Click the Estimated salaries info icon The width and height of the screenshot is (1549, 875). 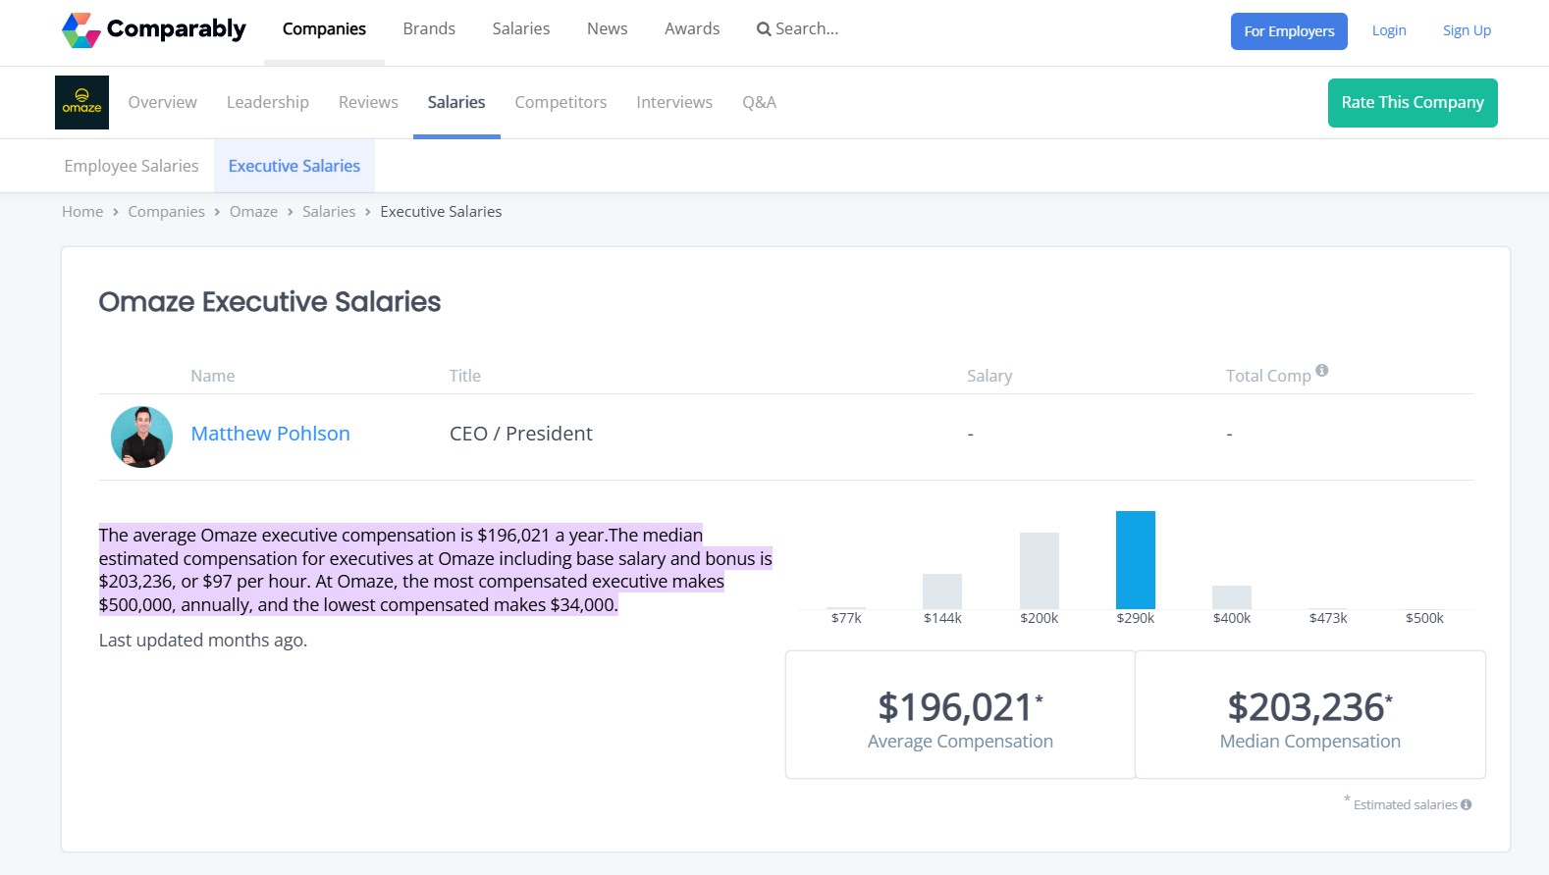(x=1466, y=804)
